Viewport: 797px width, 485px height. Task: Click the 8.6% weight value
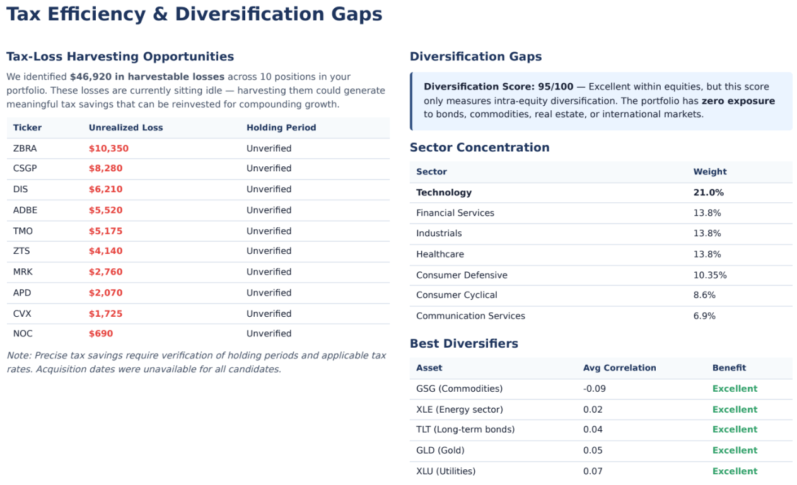coord(705,295)
